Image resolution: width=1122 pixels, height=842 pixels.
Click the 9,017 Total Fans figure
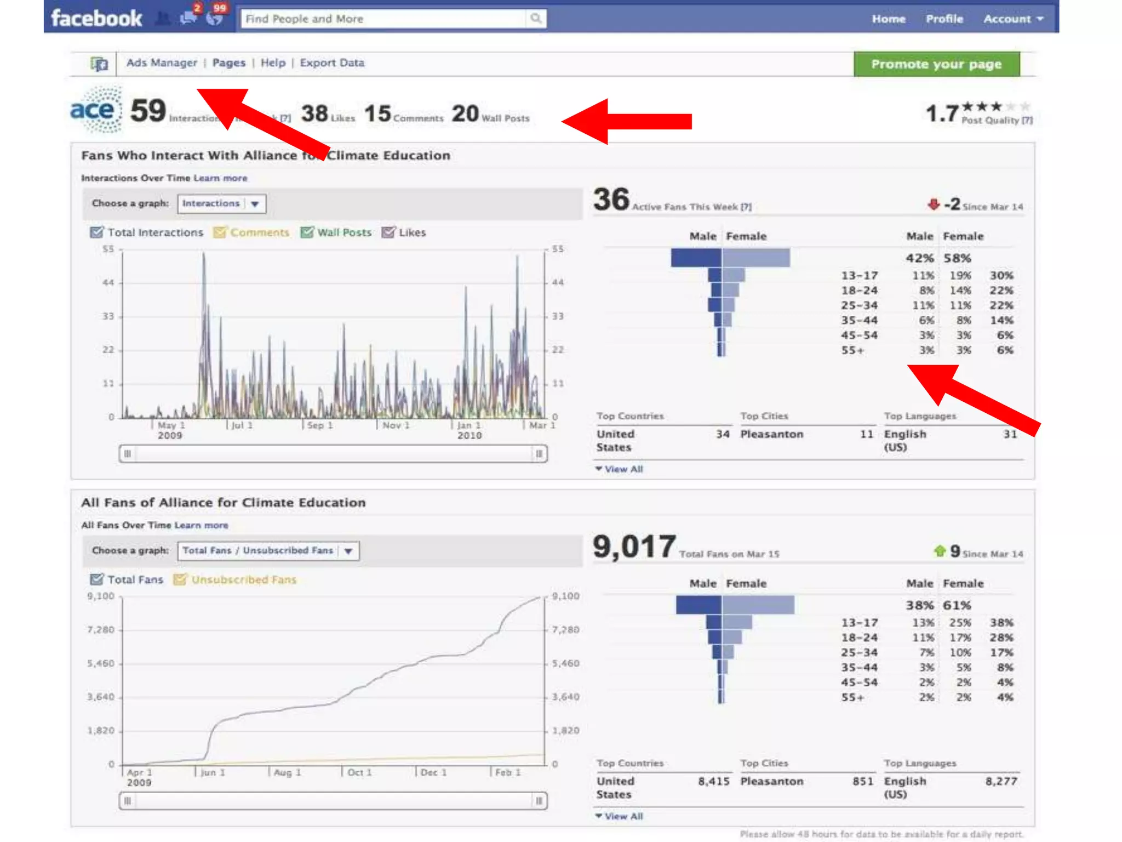[x=634, y=547]
